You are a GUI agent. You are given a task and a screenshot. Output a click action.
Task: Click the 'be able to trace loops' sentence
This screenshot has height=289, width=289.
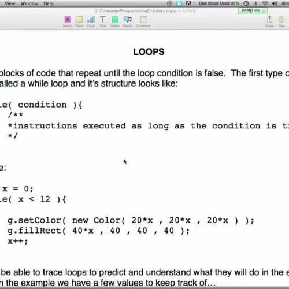click(x=144, y=272)
